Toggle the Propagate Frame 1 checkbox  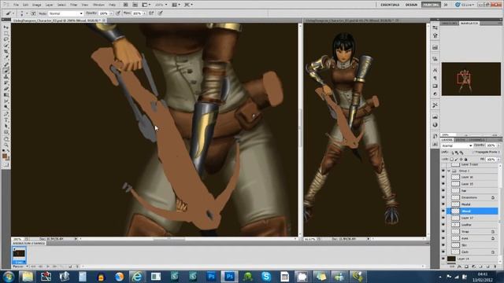[x=473, y=152]
